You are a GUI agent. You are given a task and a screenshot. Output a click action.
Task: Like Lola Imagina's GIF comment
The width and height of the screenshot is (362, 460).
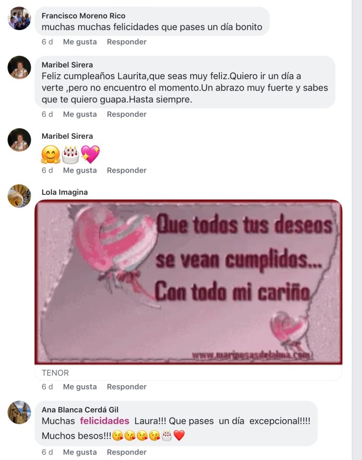click(x=80, y=387)
